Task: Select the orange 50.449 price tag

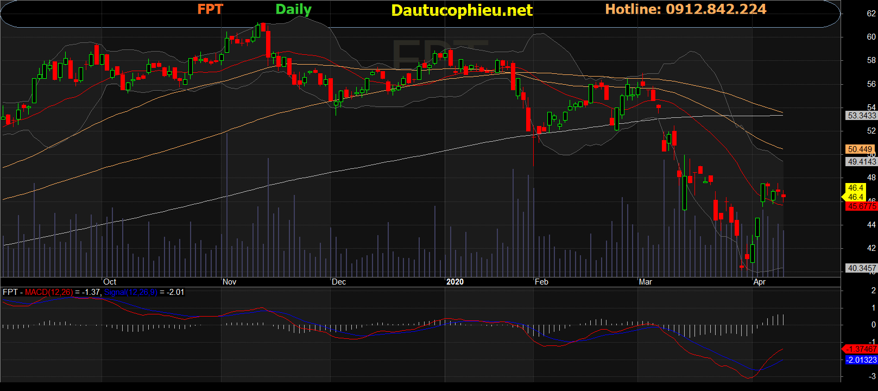Action: pos(860,149)
